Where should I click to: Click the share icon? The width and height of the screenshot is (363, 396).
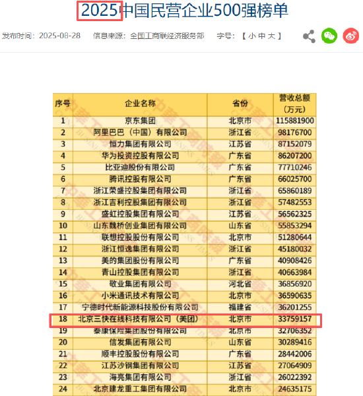309,36
